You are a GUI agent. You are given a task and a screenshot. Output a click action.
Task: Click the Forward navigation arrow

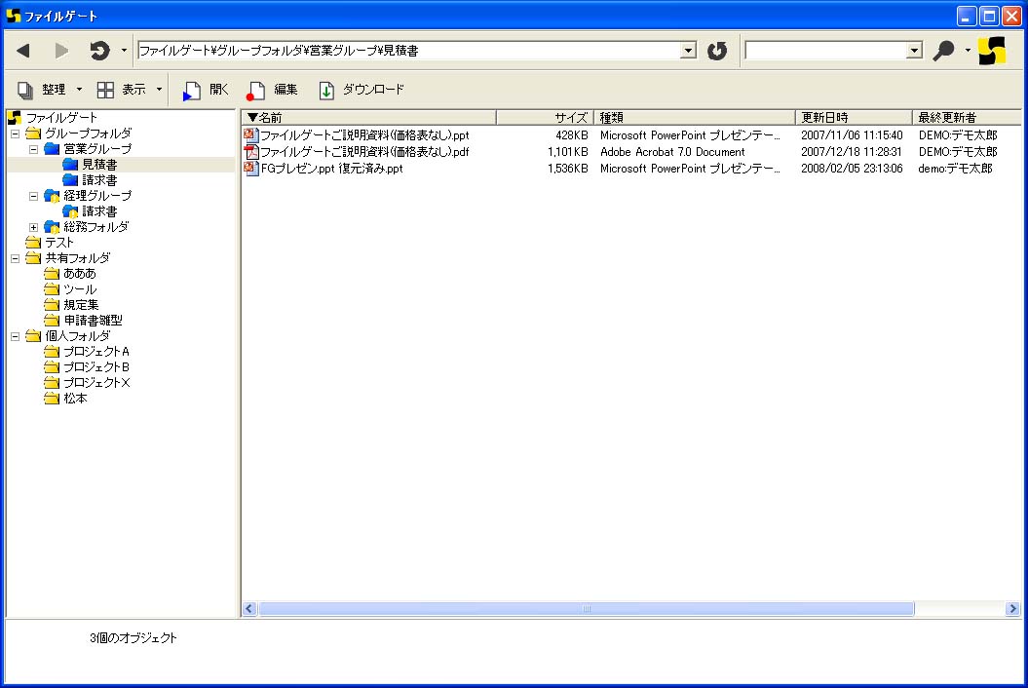(61, 51)
